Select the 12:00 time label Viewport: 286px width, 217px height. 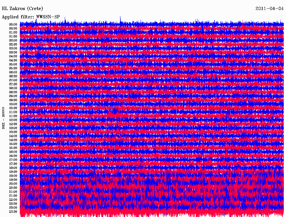pos(13,120)
